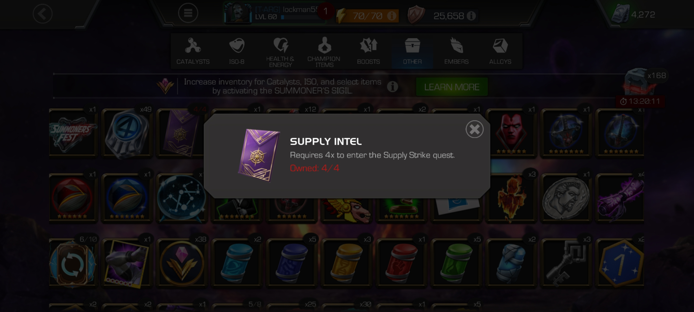Screen dimensions: 694x312
Task: Tap the back arrow button
Action: coord(43,14)
